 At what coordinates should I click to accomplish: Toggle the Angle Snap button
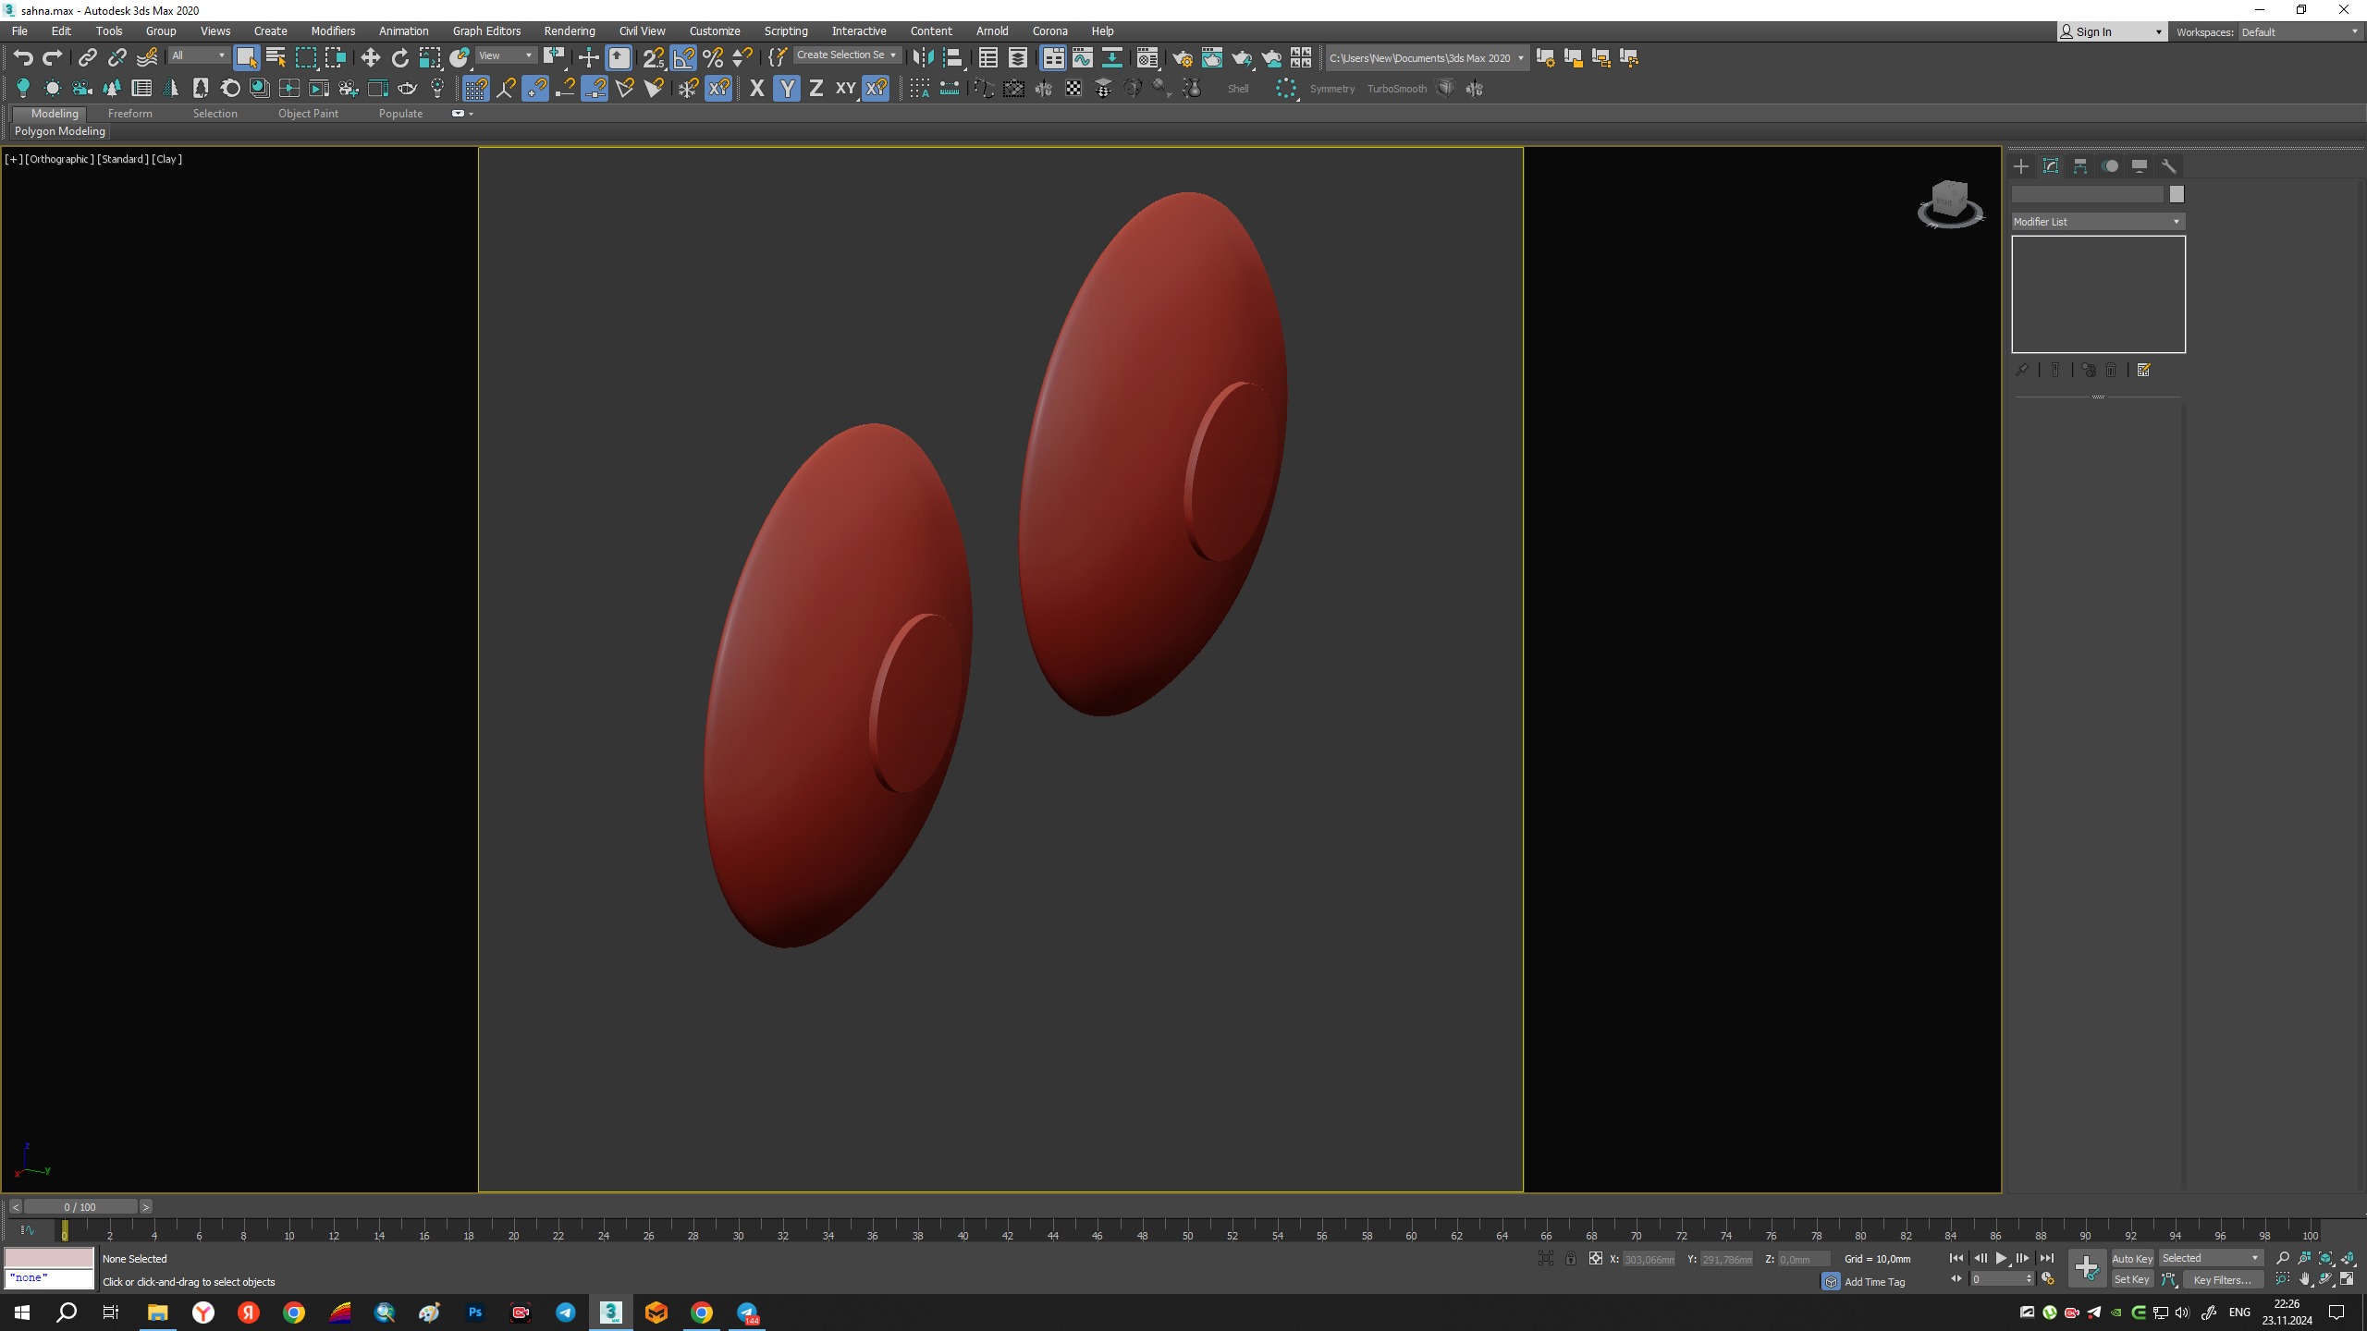[683, 58]
